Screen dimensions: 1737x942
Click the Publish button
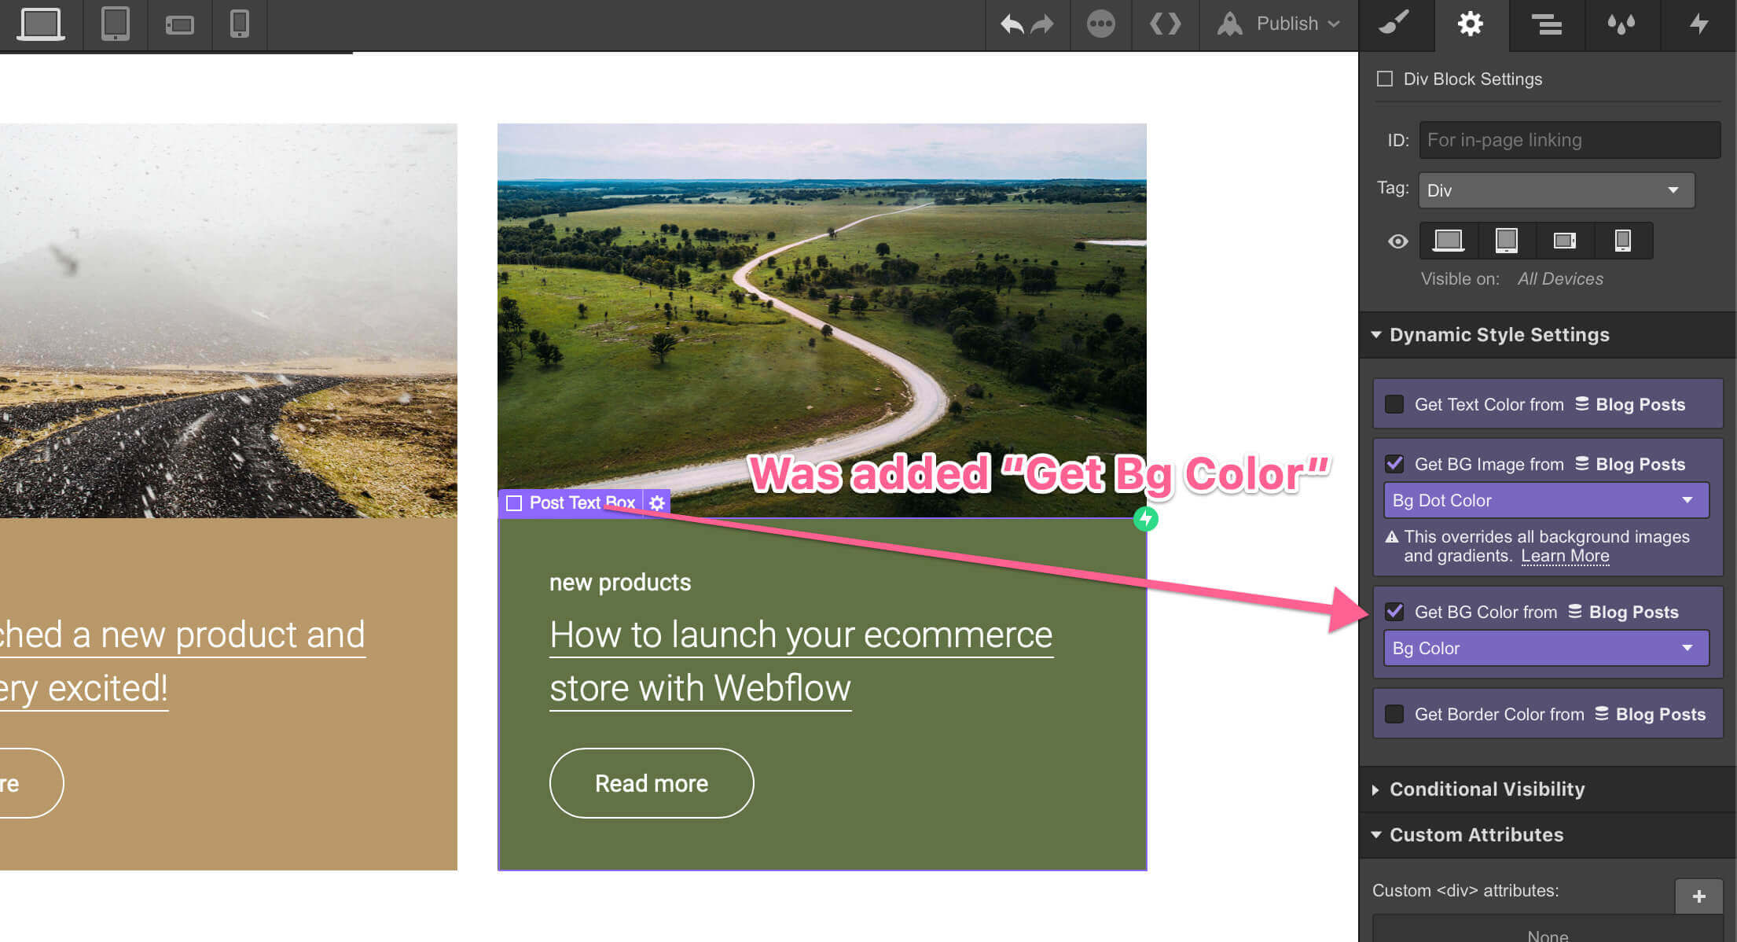pos(1287,24)
